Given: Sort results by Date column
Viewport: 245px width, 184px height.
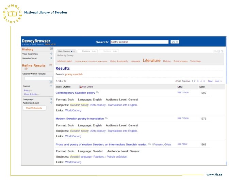Looking at the screenshot, I should [x=202, y=87].
